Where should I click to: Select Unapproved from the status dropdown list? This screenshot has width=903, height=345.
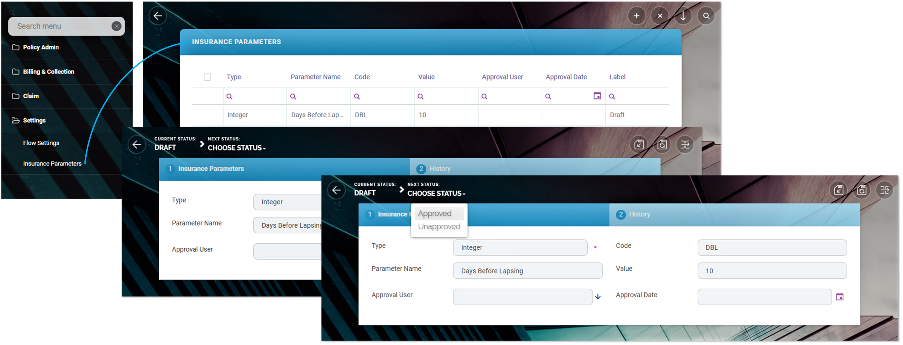click(439, 227)
